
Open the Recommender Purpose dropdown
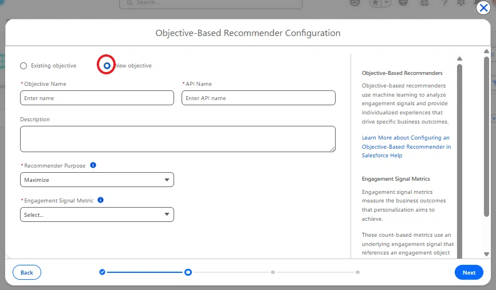(97, 180)
